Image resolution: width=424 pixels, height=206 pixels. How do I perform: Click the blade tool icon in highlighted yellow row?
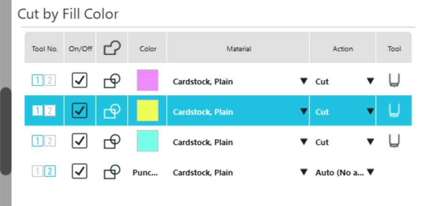(x=394, y=111)
